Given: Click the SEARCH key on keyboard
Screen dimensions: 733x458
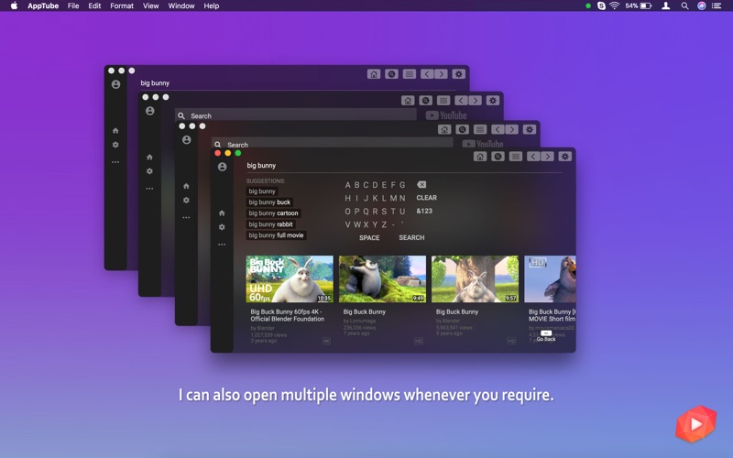Looking at the screenshot, I should pyautogui.click(x=411, y=237).
